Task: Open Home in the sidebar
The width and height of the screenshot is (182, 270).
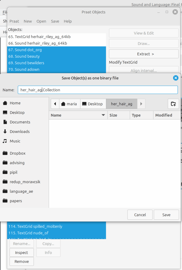Action: (x=15, y=103)
